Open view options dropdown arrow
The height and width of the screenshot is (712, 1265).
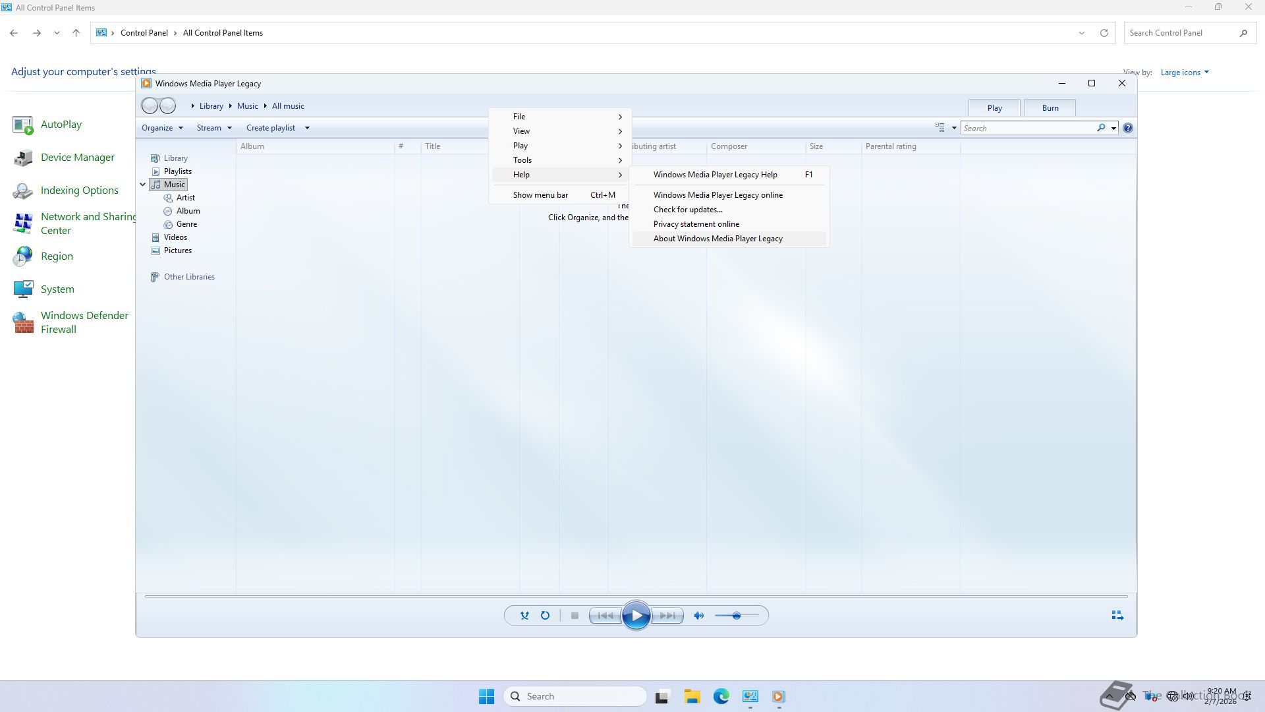954,128
